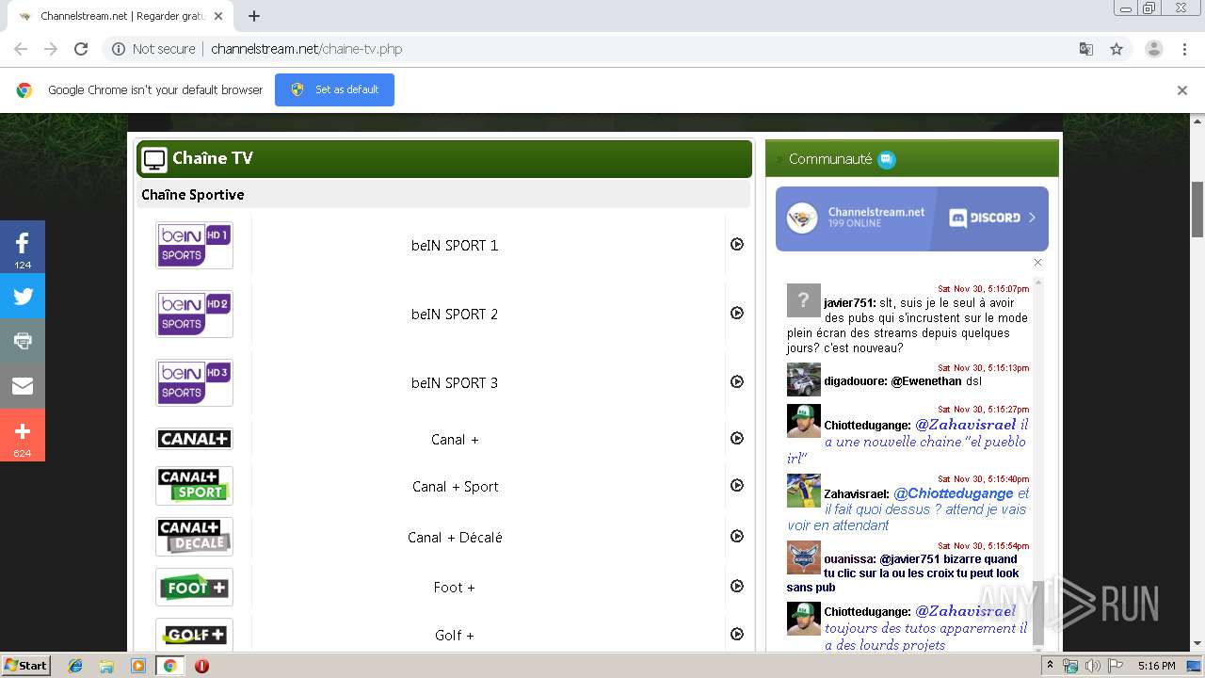Screen dimensions: 1205x678
Task: Bookmark this page with the star
Action: click(1117, 49)
